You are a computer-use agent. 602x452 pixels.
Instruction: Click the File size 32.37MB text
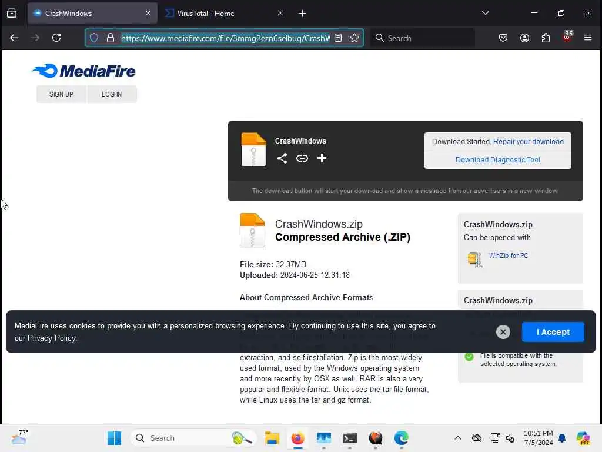[273, 264]
